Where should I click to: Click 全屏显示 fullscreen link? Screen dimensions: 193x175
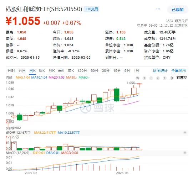click(x=179, y=71)
